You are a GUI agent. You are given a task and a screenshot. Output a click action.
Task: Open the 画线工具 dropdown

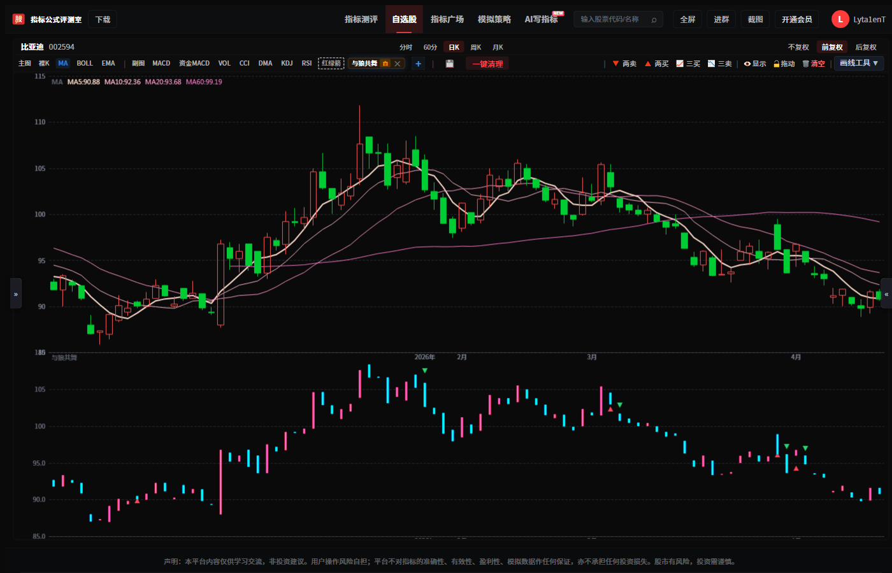click(x=859, y=63)
